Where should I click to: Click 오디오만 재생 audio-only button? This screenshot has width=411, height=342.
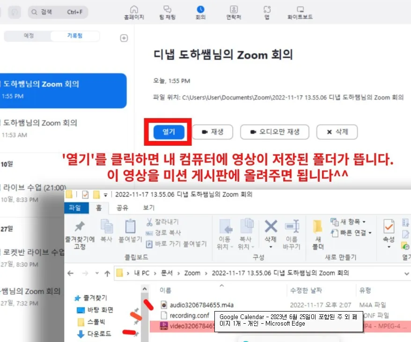point(275,132)
